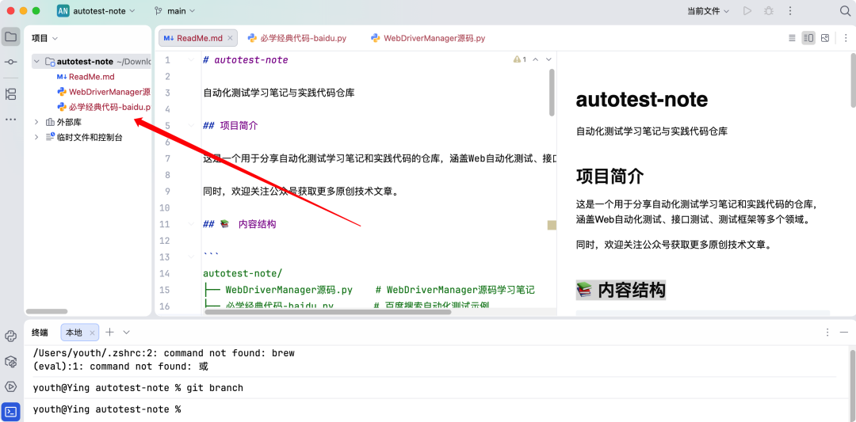
Task: Click the warning indicator in the editor
Action: [x=519, y=59]
